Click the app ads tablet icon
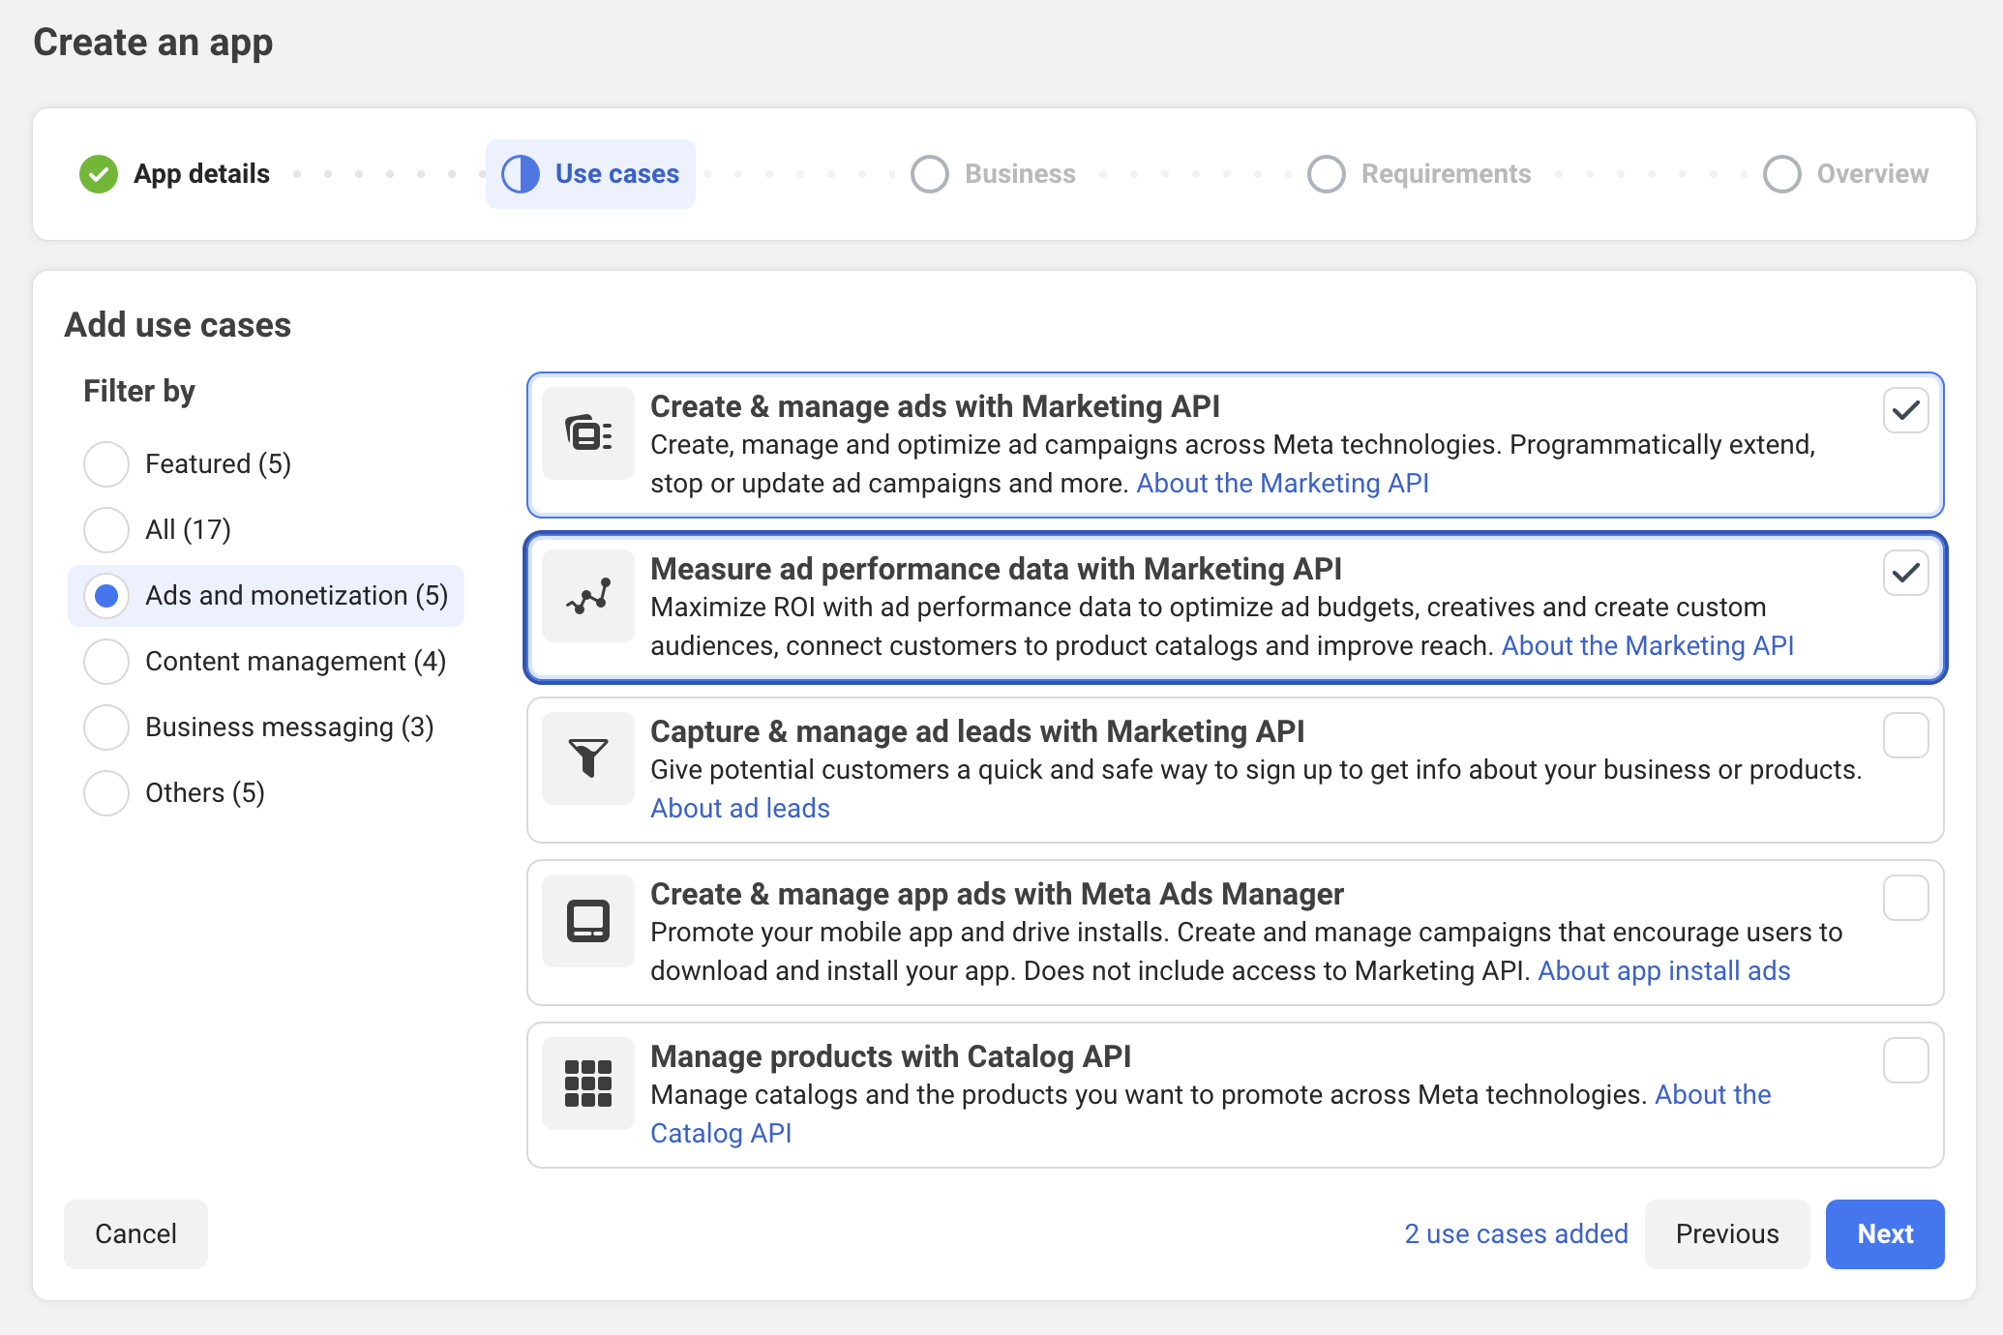The height and width of the screenshot is (1335, 2003). click(x=588, y=921)
